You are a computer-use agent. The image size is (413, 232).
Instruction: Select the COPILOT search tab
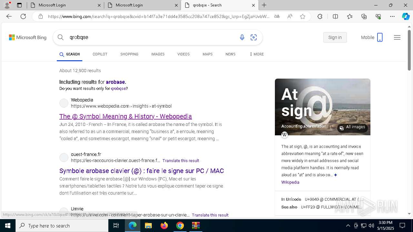pyautogui.click(x=100, y=54)
